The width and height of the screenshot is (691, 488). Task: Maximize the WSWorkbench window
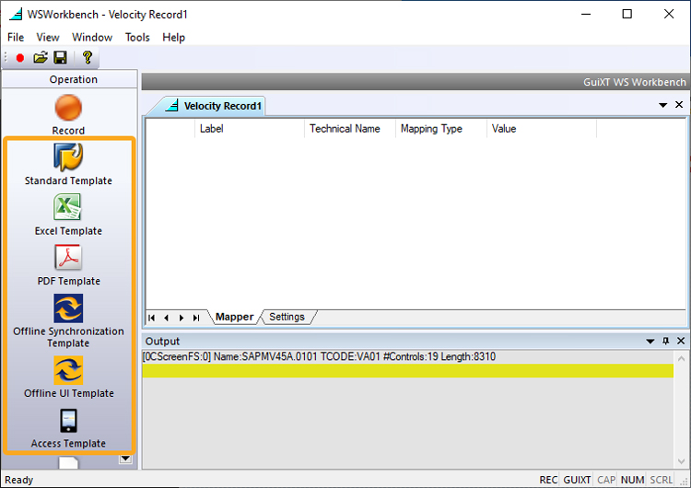tap(627, 14)
